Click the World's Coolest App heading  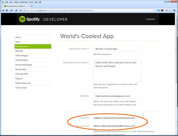87,36
